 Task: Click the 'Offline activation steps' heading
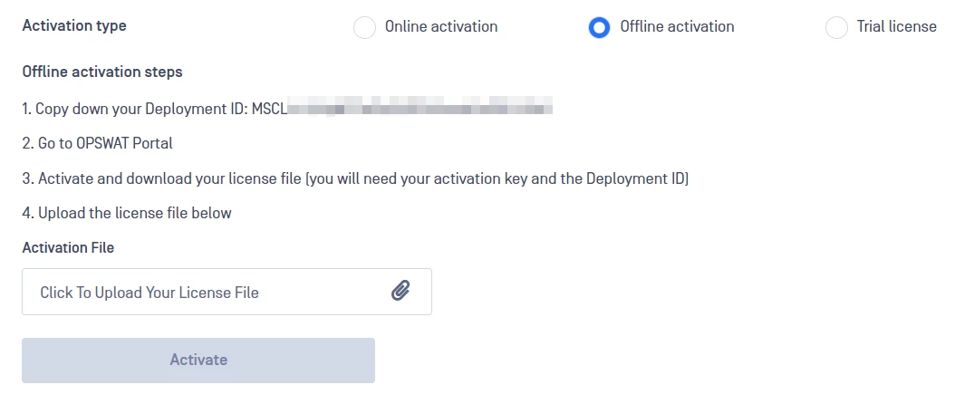102,72
